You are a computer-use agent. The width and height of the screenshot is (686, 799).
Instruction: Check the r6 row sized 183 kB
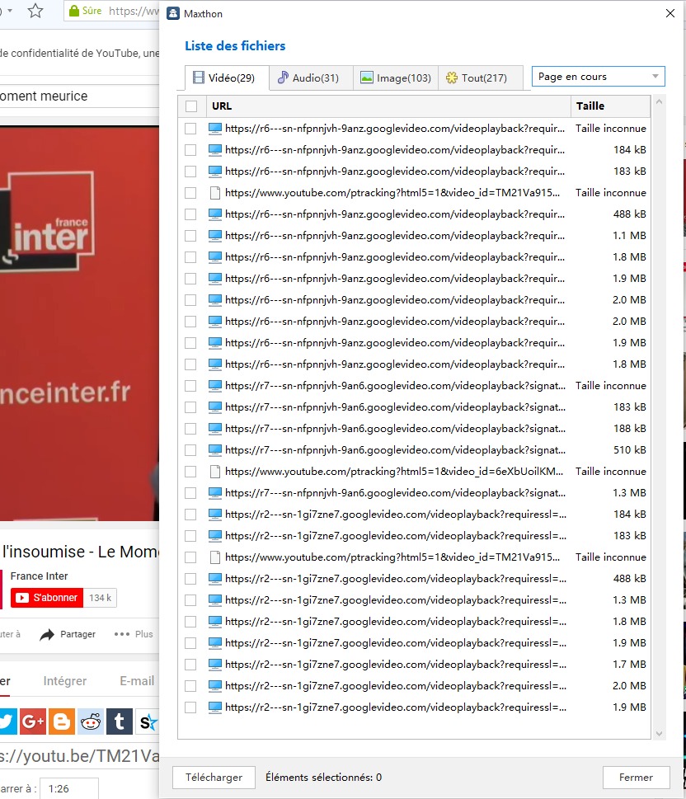coord(190,172)
